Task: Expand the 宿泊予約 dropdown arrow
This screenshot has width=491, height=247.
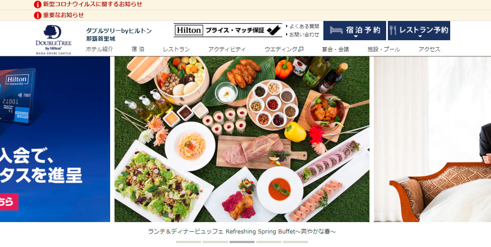Action: 355,36
